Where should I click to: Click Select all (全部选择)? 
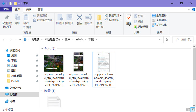tap(159, 16)
